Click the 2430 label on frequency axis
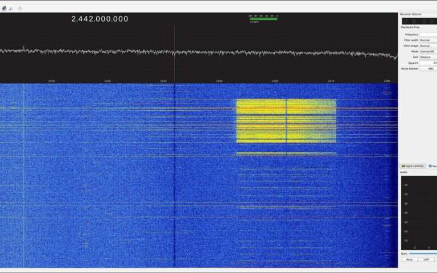The width and height of the screenshot is (437, 273). [x=108, y=81]
